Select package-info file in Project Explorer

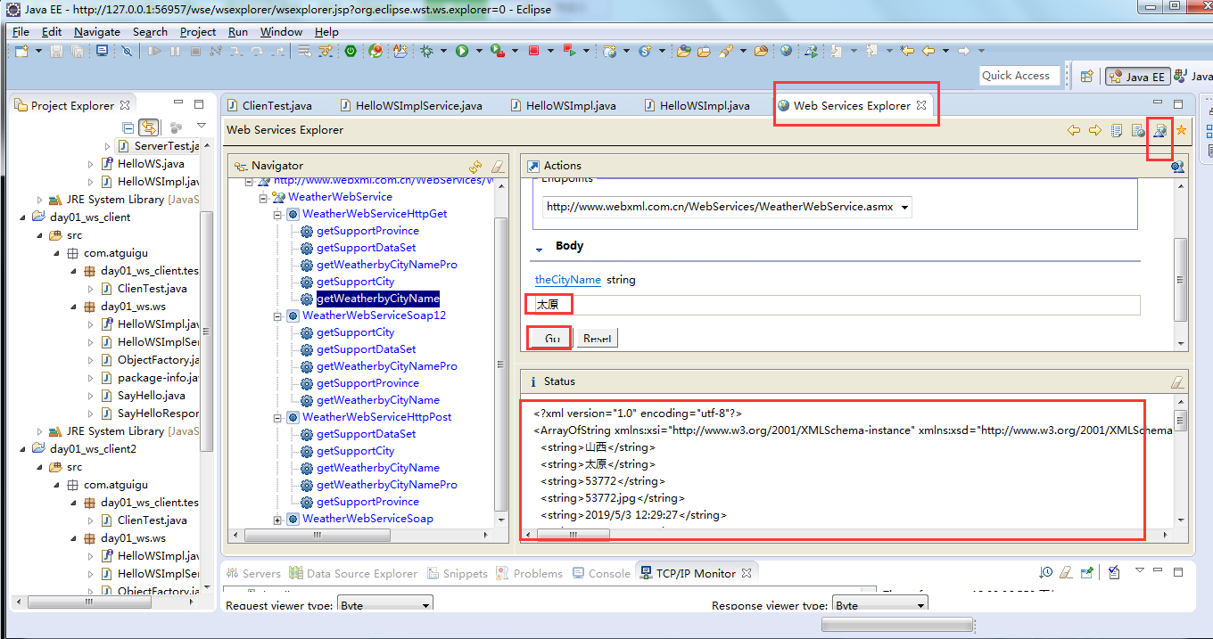[158, 378]
